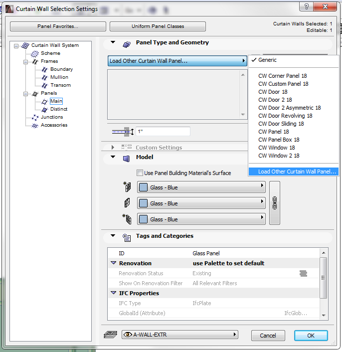
Task: Click the ArchiCAD title bar icon
Action: pos(9,9)
